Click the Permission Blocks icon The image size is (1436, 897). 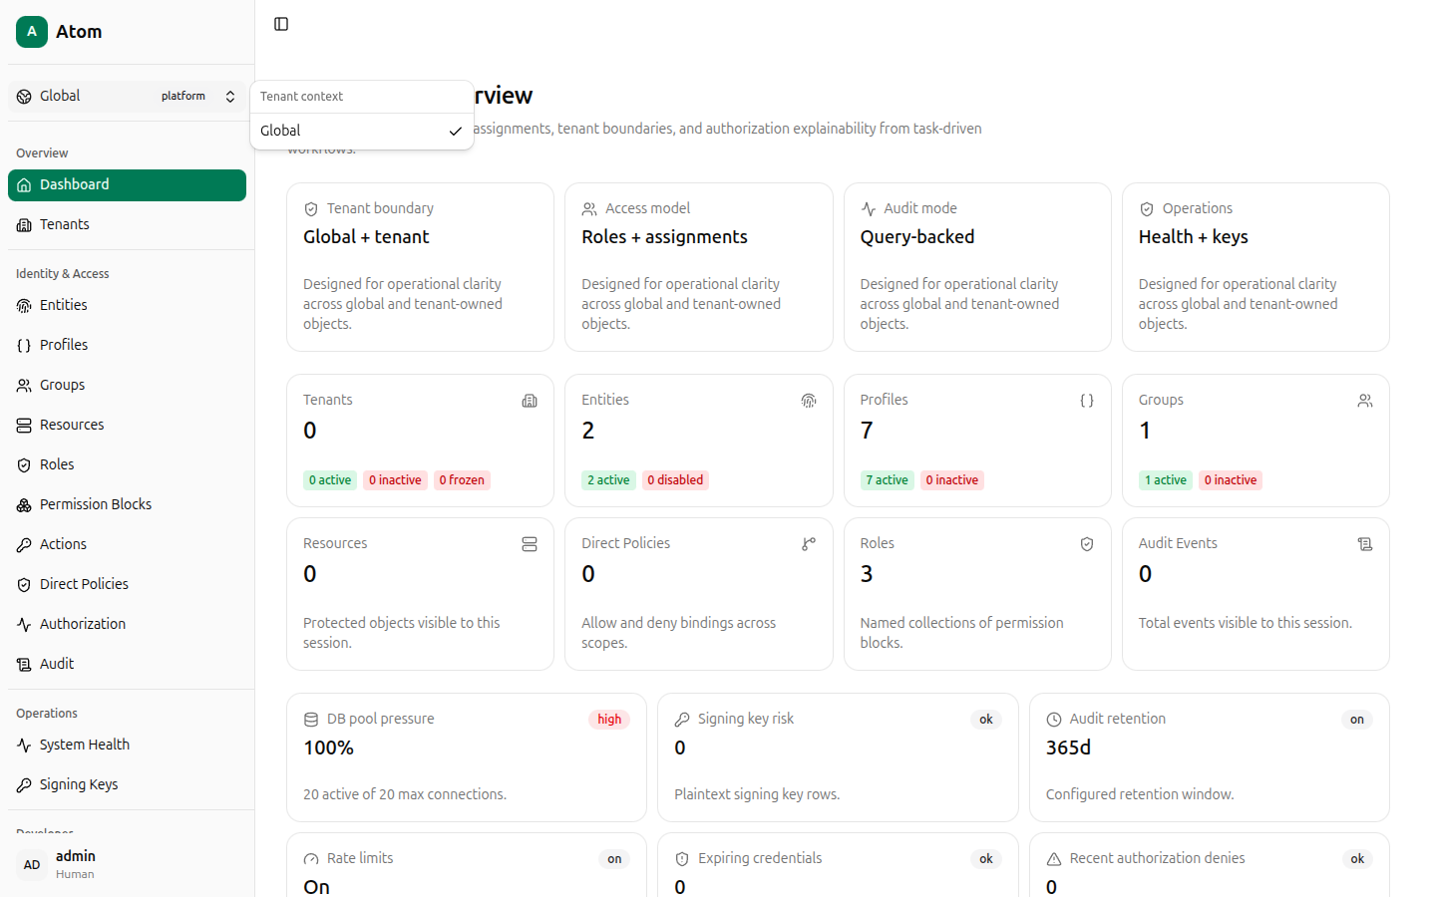click(x=24, y=504)
